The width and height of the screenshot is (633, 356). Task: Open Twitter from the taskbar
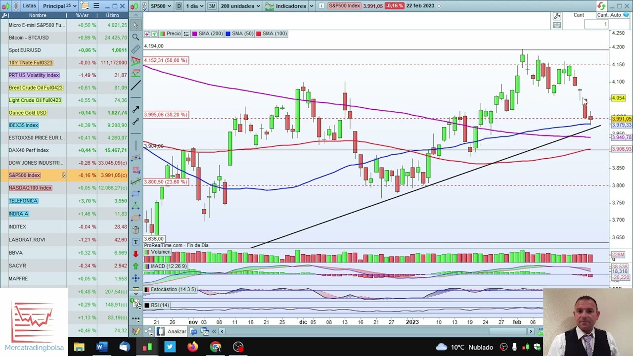170,347
